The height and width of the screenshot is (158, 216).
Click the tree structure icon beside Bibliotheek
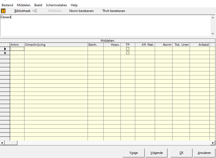[35, 11]
